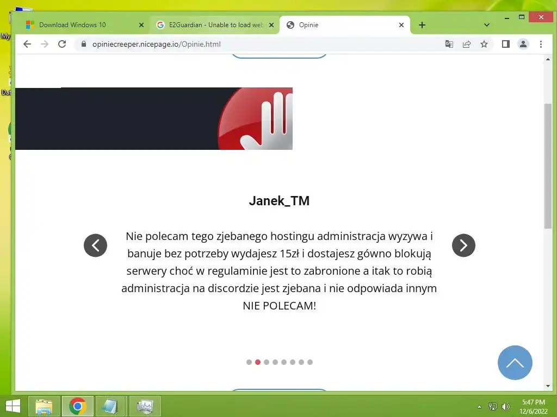The width and height of the screenshot is (557, 417).
Task: Click the blue back-to-top button
Action: (515, 362)
